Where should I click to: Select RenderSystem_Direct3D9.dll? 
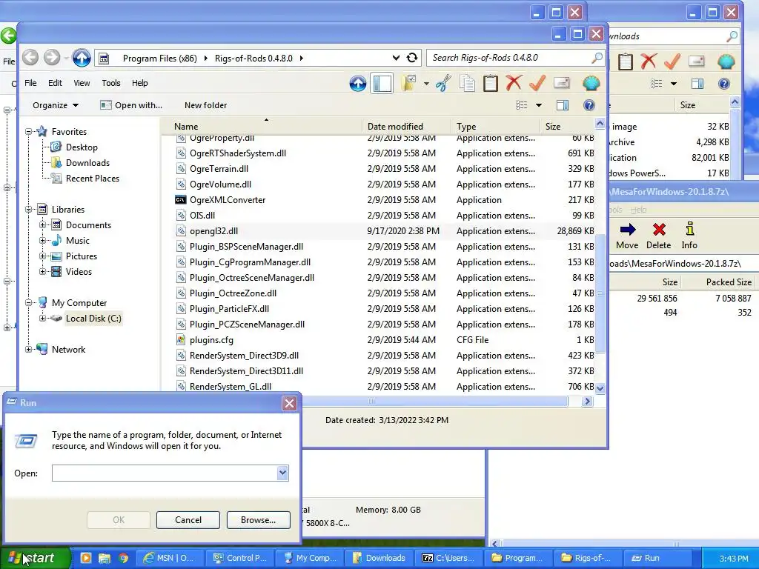[244, 355]
